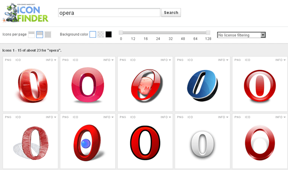Open the license filtering dropdown
The width and height of the screenshot is (288, 170).
click(x=241, y=35)
